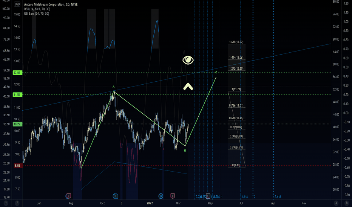The height and width of the screenshot is (207, 352).
Task: Select the RSI Bars (14, 70, 30) legend
Action: tap(37, 14)
